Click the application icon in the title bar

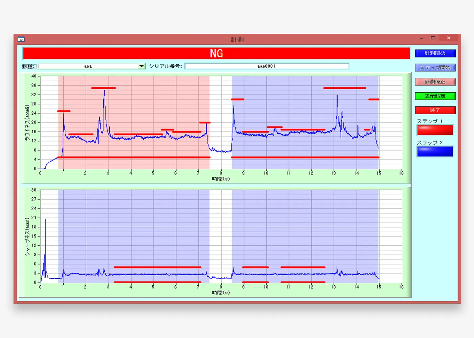click(x=21, y=39)
